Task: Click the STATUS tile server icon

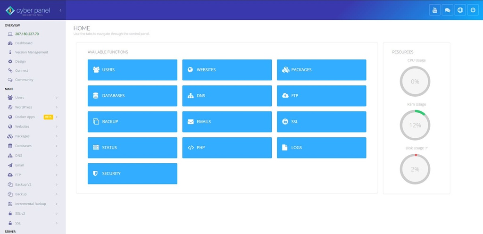Action: click(96, 148)
